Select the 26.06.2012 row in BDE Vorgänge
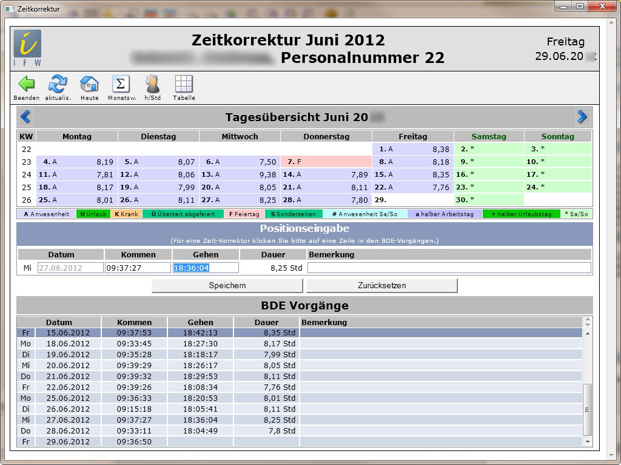 pos(158,409)
